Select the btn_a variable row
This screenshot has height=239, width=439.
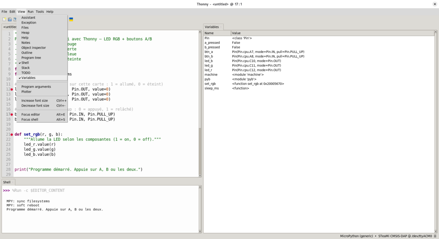[318, 52]
